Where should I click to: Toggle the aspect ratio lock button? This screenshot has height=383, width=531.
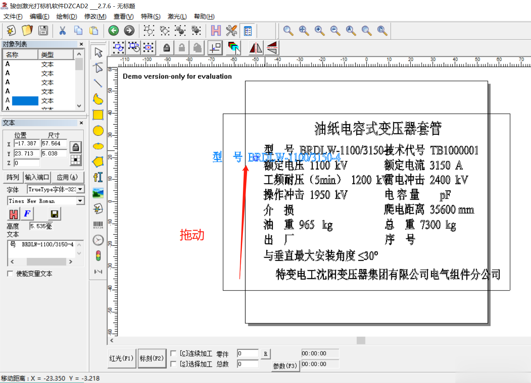pos(76,147)
